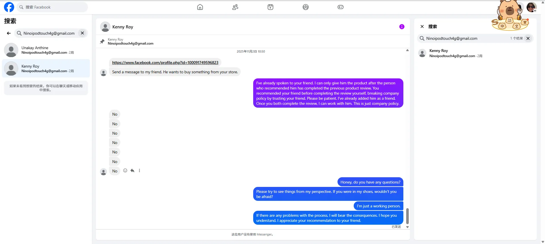The image size is (545, 244).
Task: Click Kenny Roy avatar in chat header
Action: click(105, 27)
